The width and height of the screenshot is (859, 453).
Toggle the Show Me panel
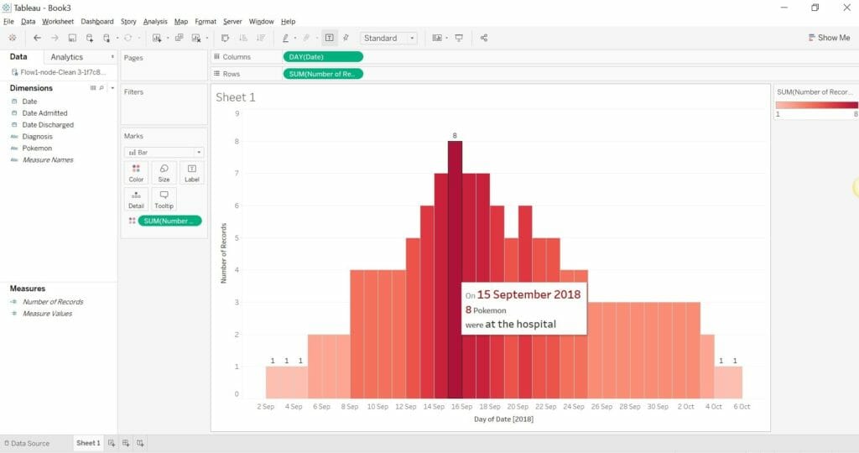pos(829,38)
